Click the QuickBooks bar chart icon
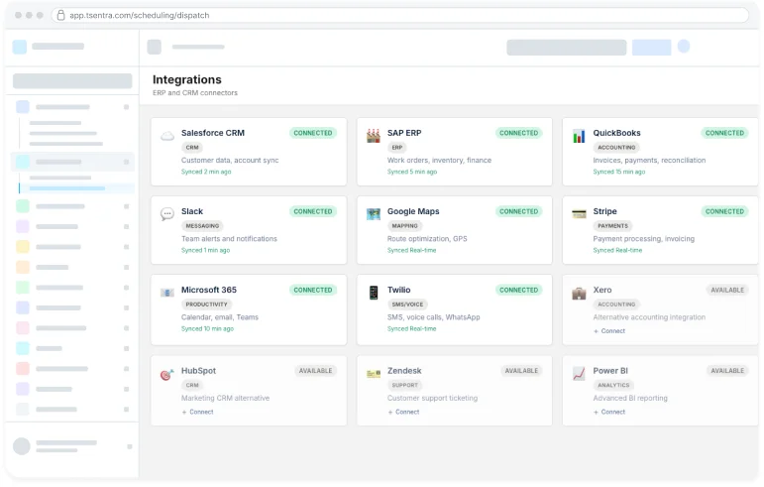764x487 pixels. coord(579,136)
